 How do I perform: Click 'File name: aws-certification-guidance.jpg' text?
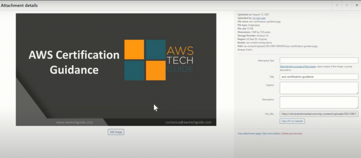pos(259,21)
